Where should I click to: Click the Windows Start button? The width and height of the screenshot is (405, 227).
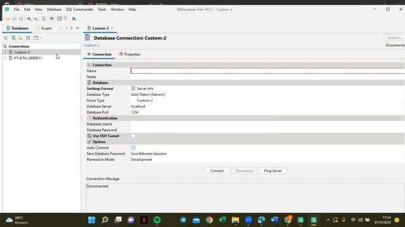pos(92,220)
